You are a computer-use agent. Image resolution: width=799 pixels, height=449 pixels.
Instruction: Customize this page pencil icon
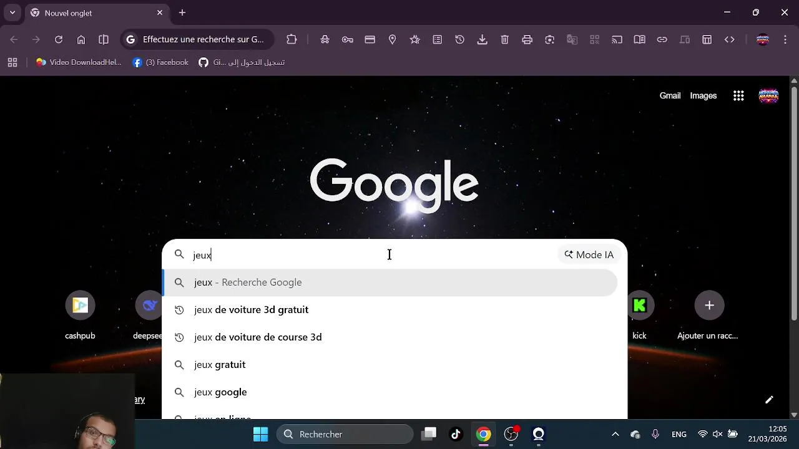click(x=769, y=400)
